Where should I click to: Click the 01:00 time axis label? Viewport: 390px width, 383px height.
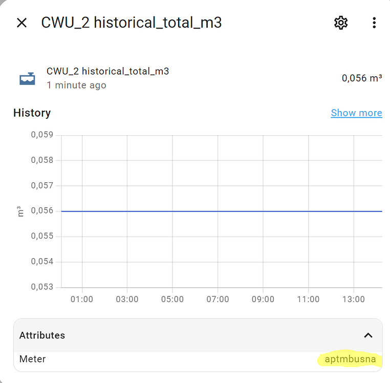[82, 299]
